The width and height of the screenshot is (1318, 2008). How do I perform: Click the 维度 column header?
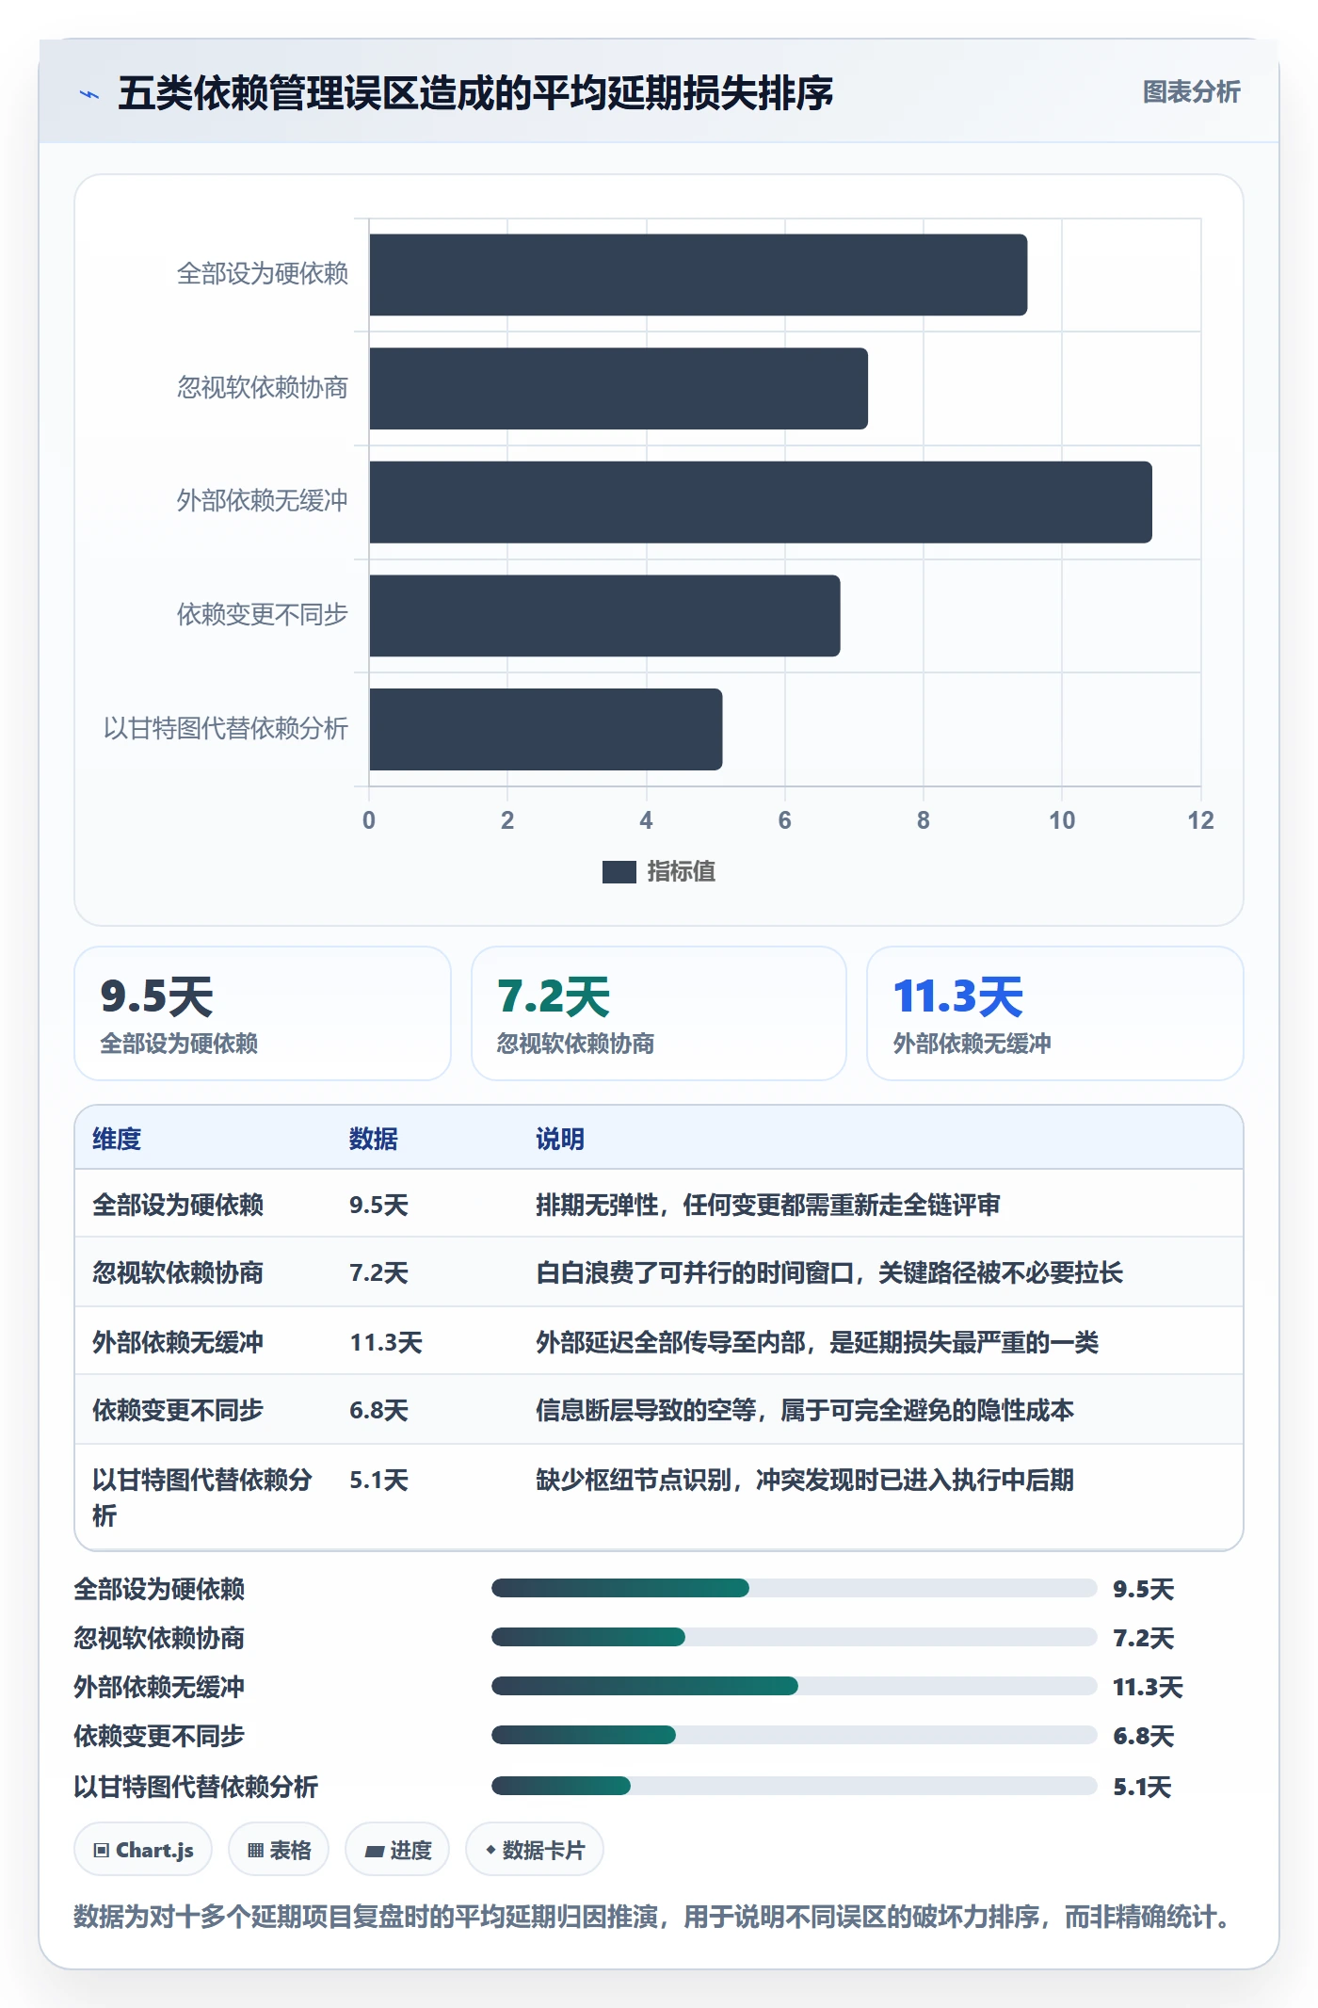117,1139
